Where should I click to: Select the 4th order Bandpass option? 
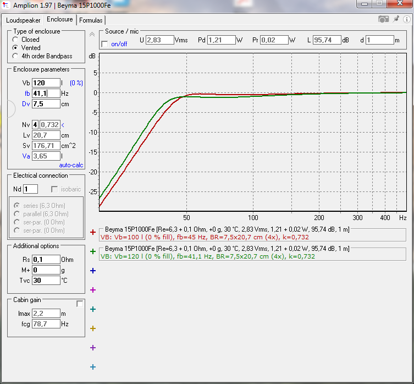15,56
